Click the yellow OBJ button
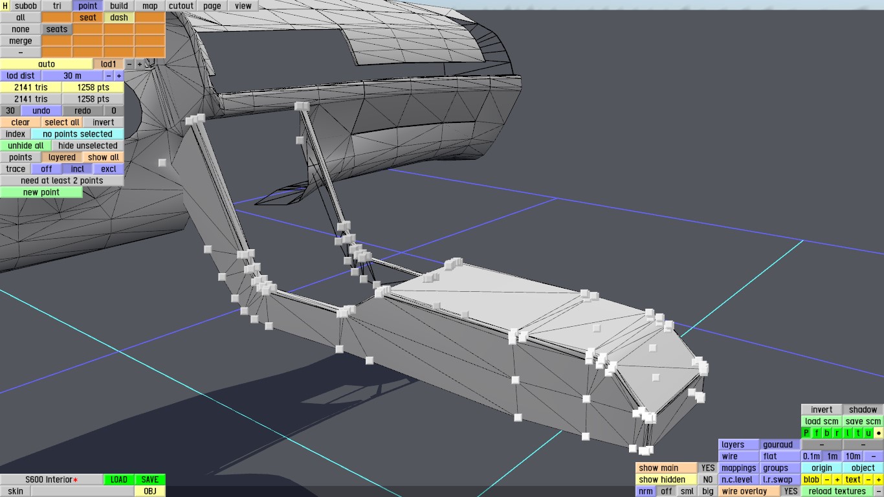 coord(150,491)
